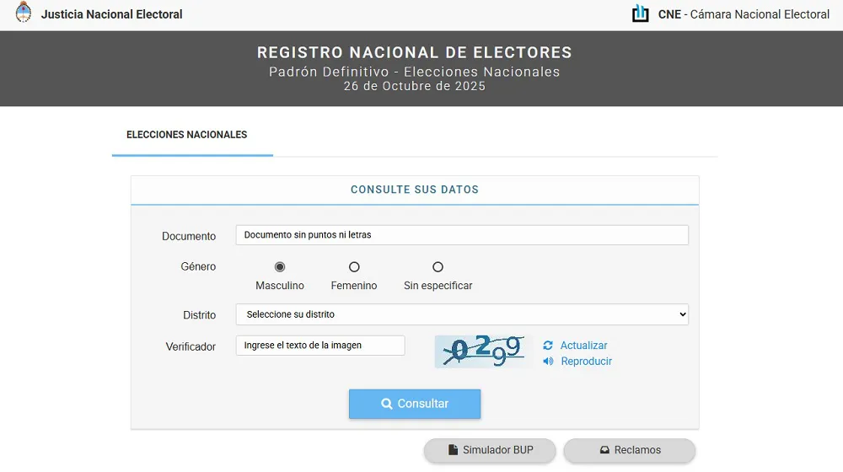Choose the Sin especificar gender option
The height and width of the screenshot is (472, 843).
[438, 267]
